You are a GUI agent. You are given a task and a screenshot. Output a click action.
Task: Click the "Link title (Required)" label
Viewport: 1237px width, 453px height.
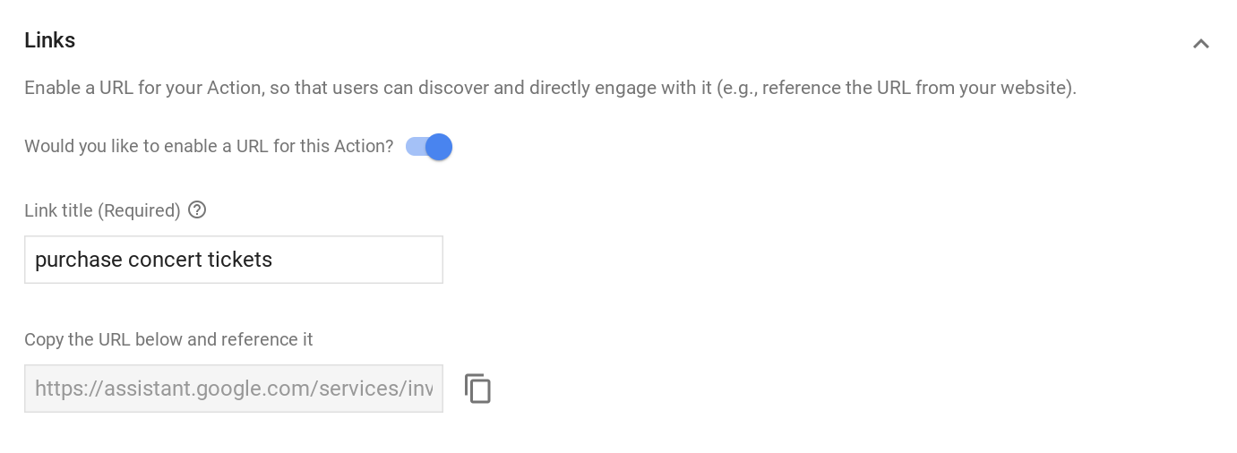click(x=102, y=210)
